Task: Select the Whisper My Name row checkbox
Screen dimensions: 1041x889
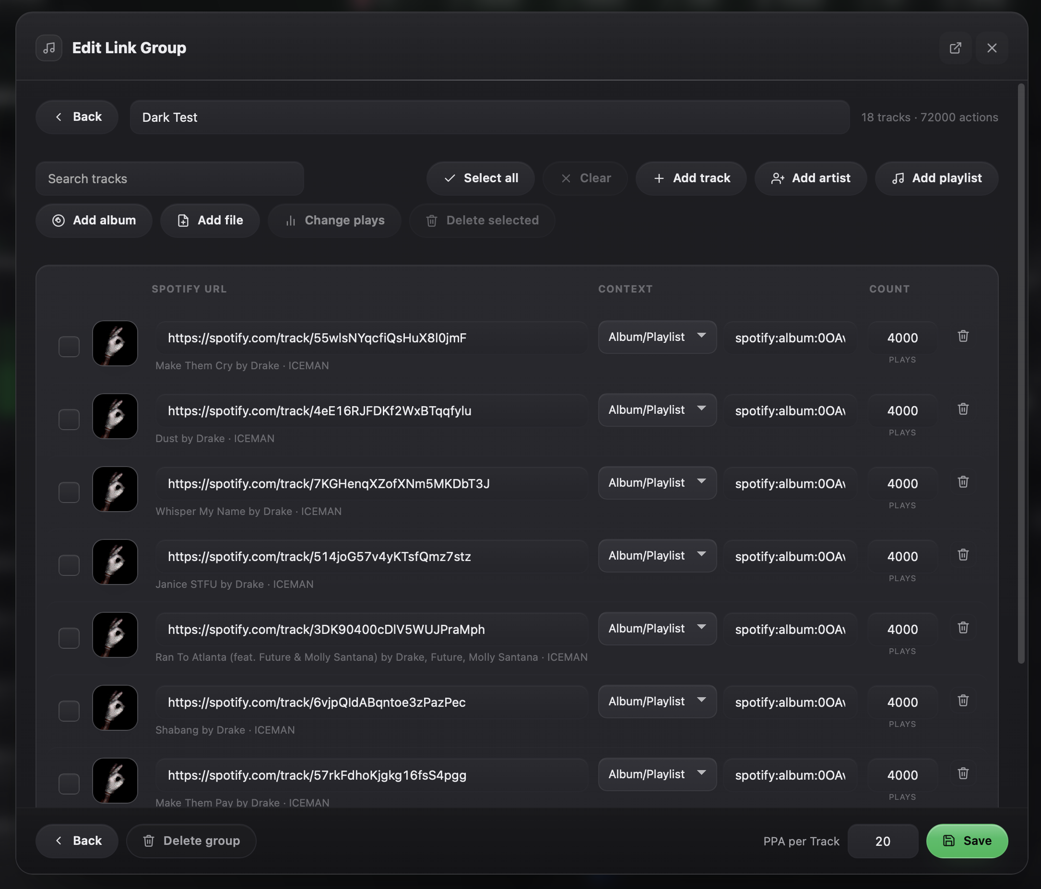Action: pos(69,492)
